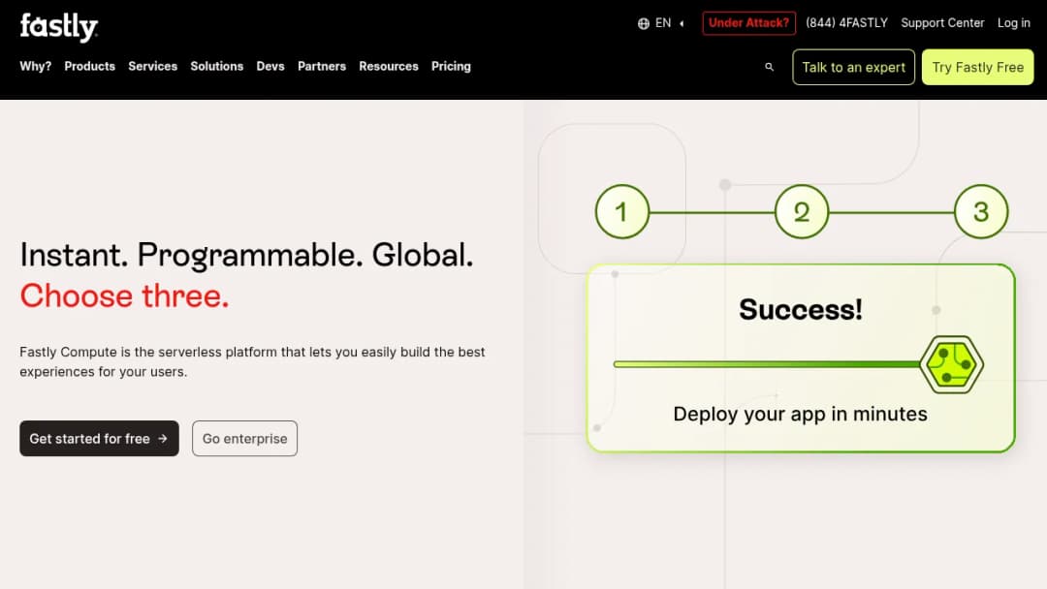This screenshot has height=589, width=1047.
Task: Open the Solutions menu
Action: pyautogui.click(x=217, y=66)
